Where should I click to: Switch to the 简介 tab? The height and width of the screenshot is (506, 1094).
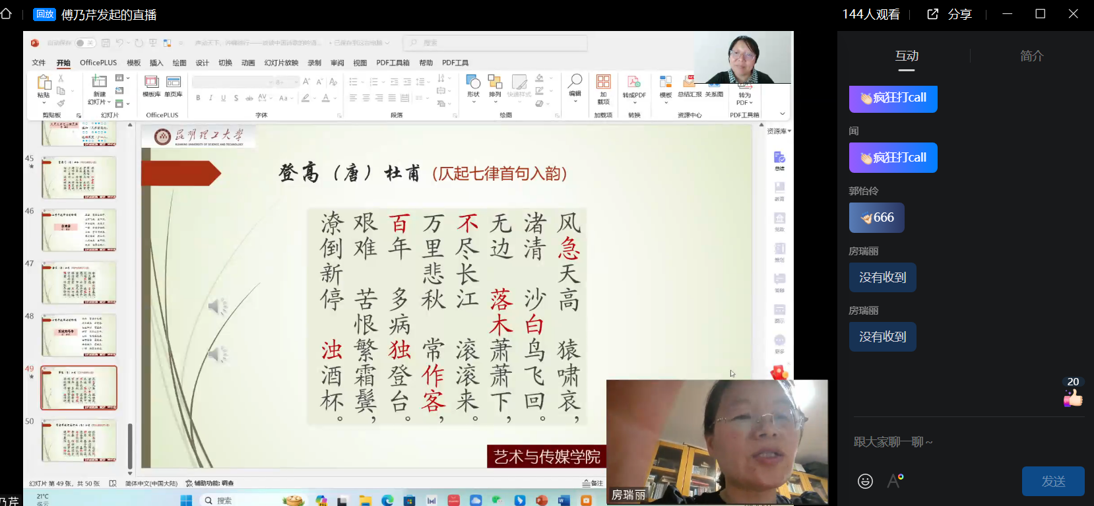pyautogui.click(x=1031, y=56)
